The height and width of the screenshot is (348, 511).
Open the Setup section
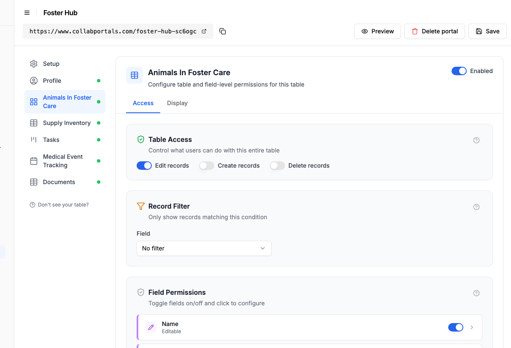[x=65, y=64]
